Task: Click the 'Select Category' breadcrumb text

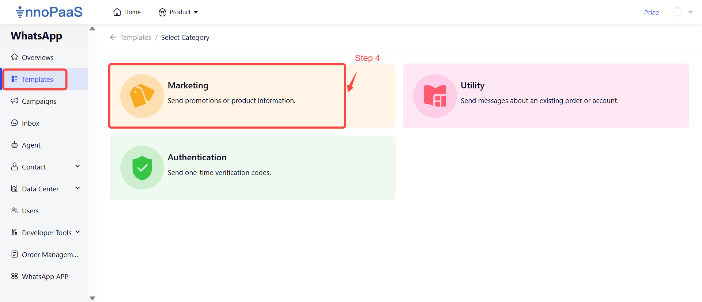Action: (185, 38)
